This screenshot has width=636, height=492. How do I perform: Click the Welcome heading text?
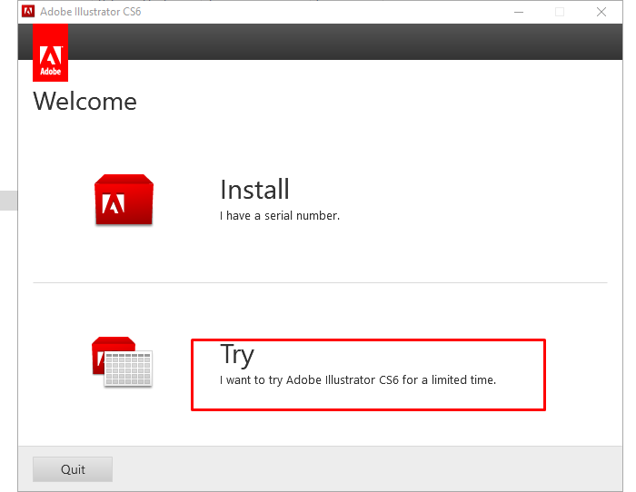[84, 101]
